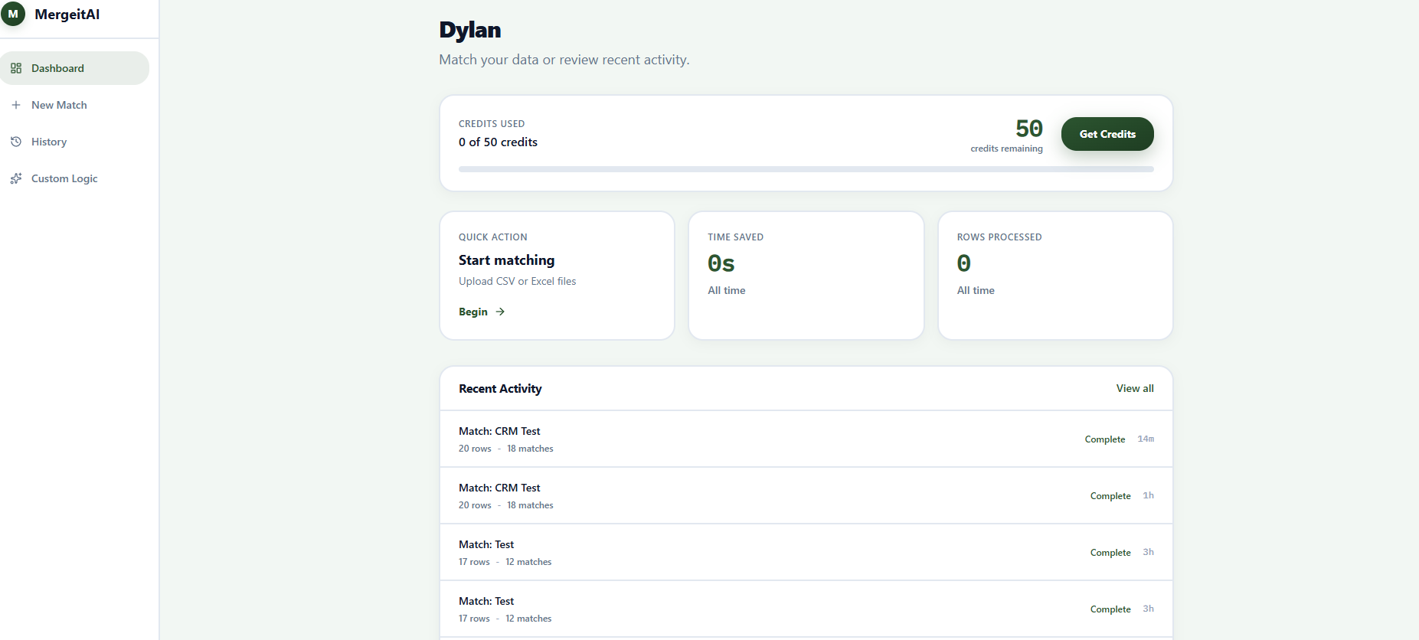Click the MergeitAI logo badge
The width and height of the screenshot is (1419, 640).
(x=13, y=14)
